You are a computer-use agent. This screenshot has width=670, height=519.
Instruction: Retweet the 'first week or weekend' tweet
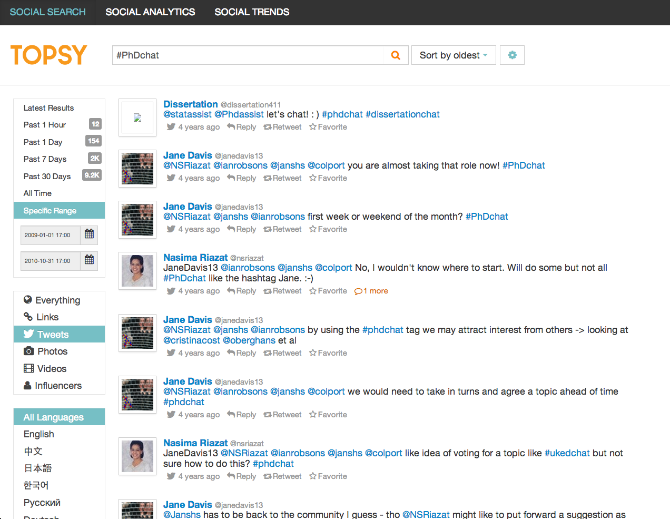(x=282, y=229)
